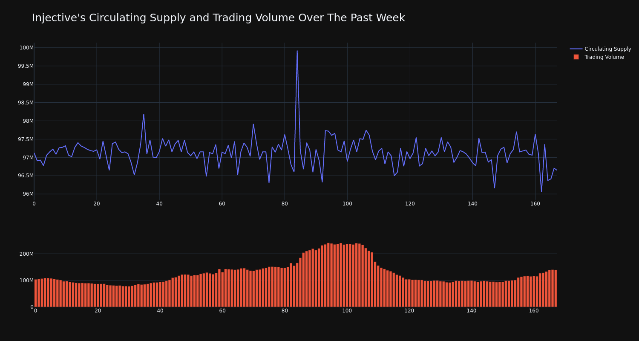Click the 99M y-axis label
The image size is (639, 341).
[x=28, y=84]
